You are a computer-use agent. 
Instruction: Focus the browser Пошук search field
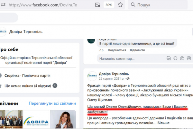click(158, 5)
